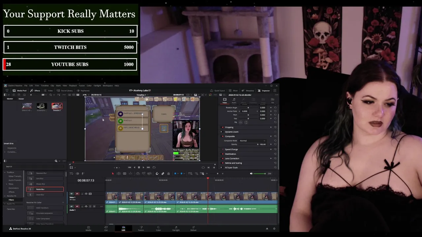
Task: Toggle the Effects panel button
Action: (35, 91)
